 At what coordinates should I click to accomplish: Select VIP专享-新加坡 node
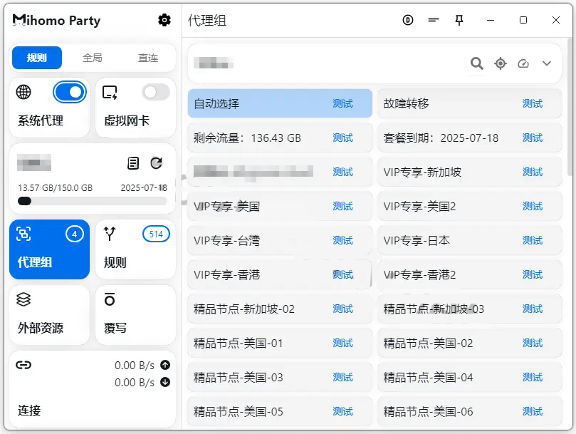point(470,172)
